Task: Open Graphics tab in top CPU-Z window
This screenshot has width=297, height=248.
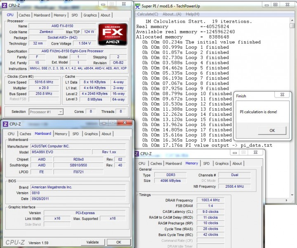Action: click(90, 15)
